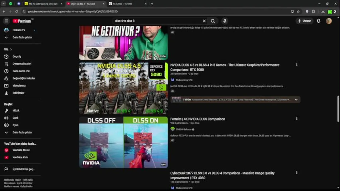Open Daha sonra izle in sidebar
This screenshot has width=340, height=191.
pos(20,71)
